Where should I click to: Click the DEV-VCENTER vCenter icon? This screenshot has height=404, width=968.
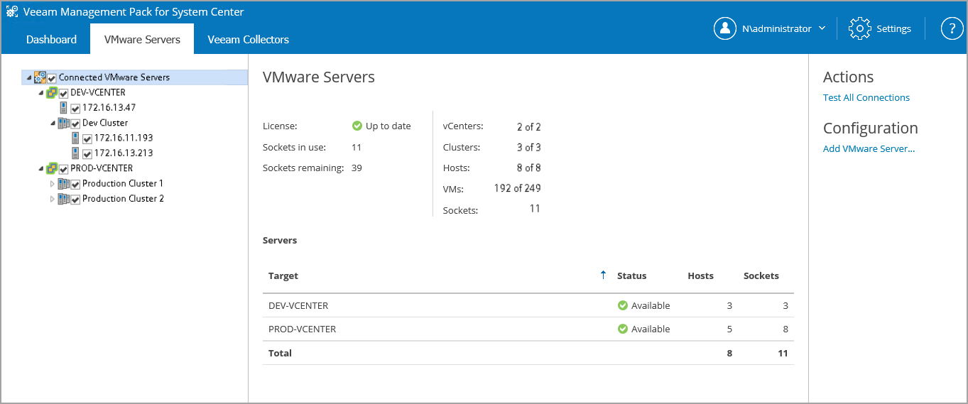coord(52,93)
